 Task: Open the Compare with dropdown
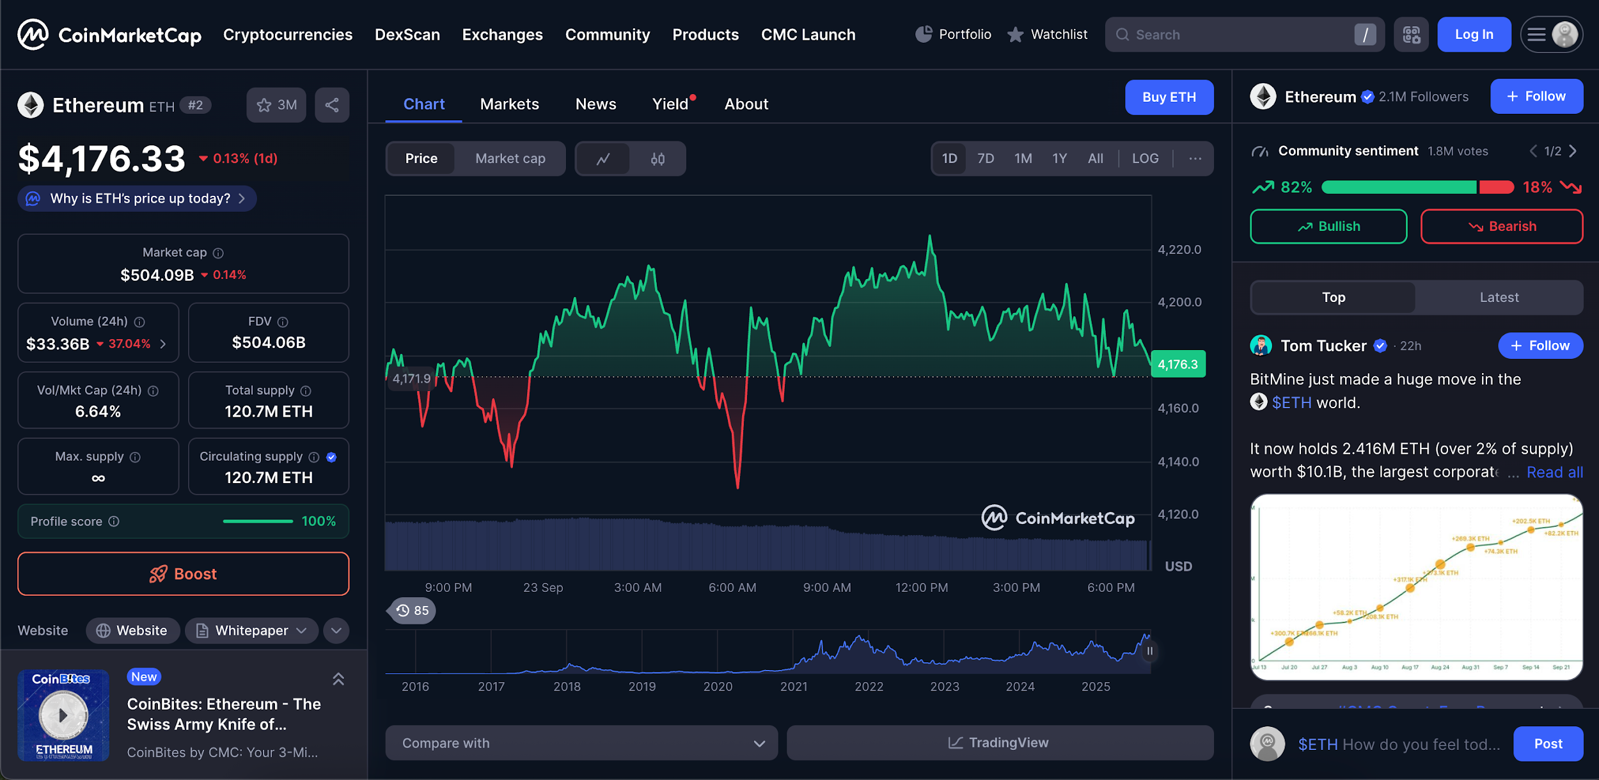[581, 743]
